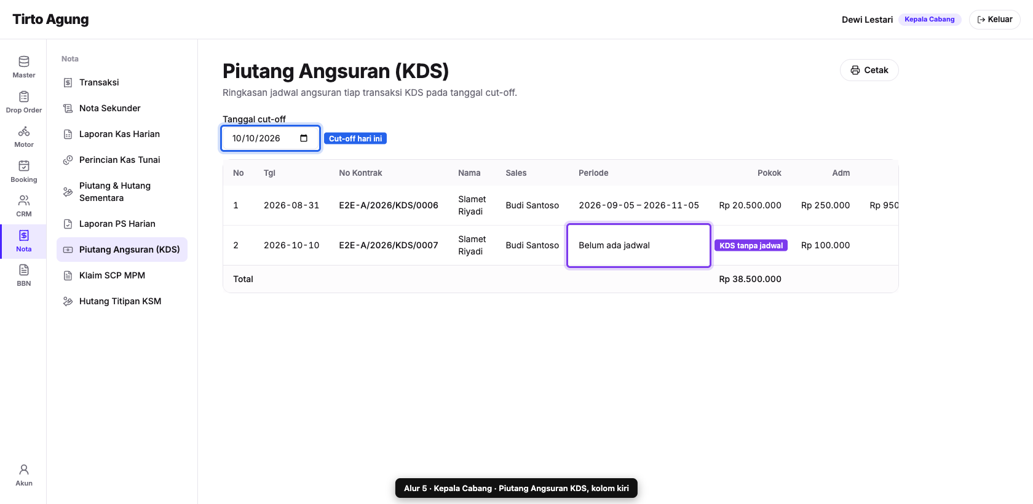
Task: Open the date picker calendar icon
Action: (304, 138)
